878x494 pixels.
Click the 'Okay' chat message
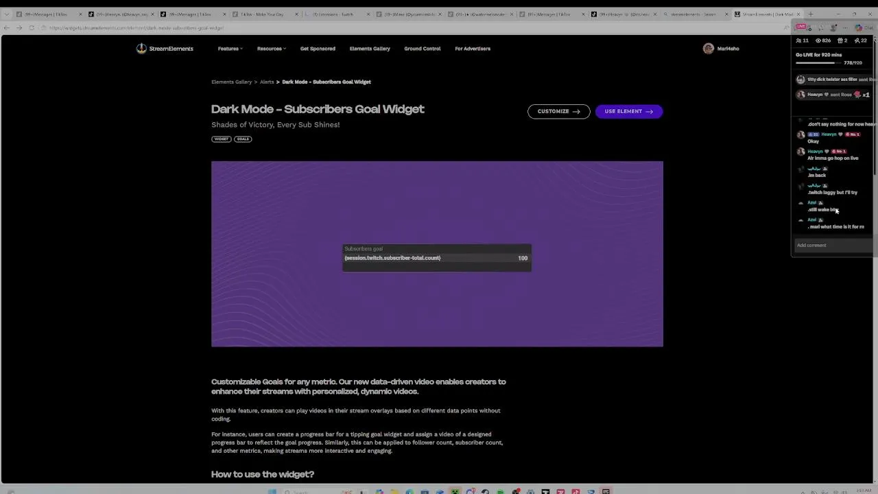click(813, 141)
